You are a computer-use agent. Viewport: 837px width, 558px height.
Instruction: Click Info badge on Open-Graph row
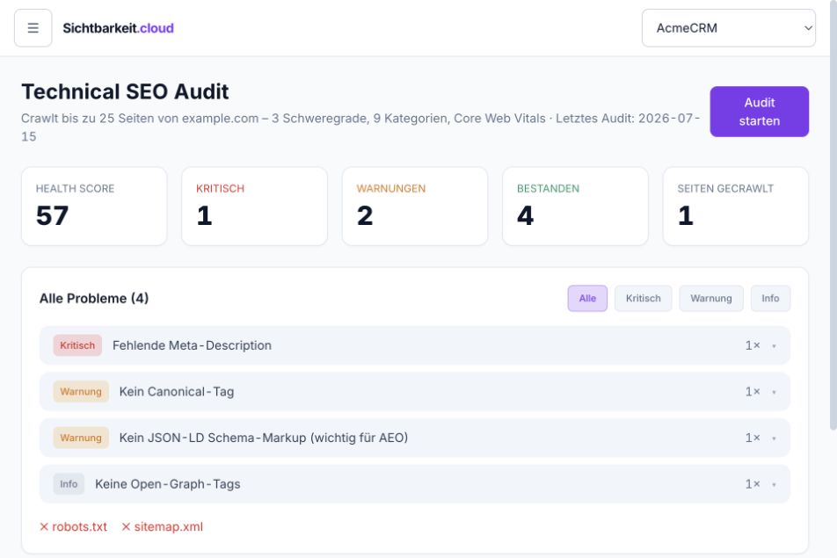(69, 484)
